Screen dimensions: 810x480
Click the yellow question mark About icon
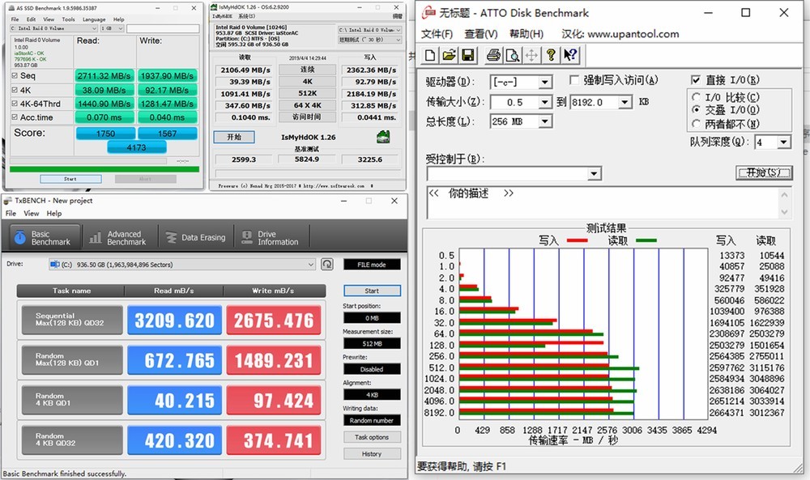click(551, 55)
